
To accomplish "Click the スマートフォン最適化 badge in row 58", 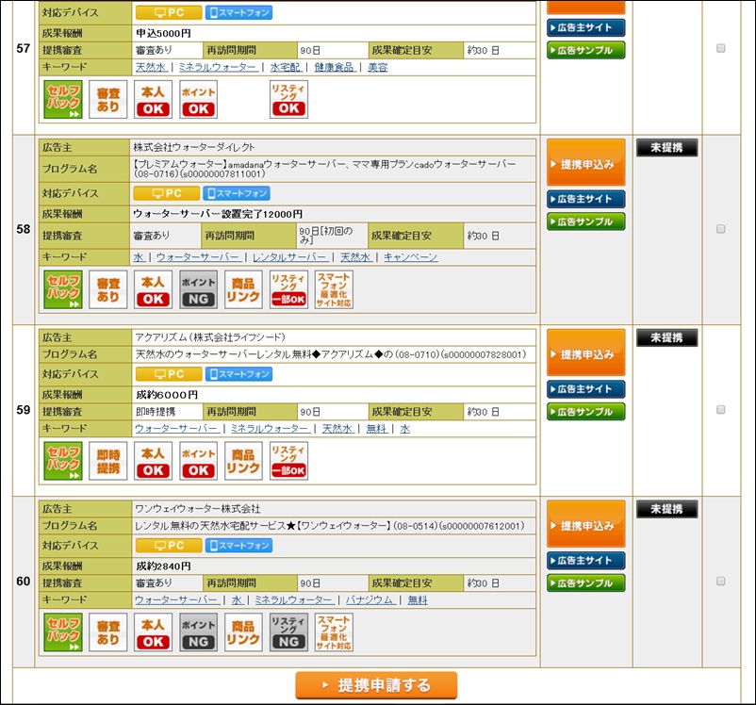I will click(334, 289).
